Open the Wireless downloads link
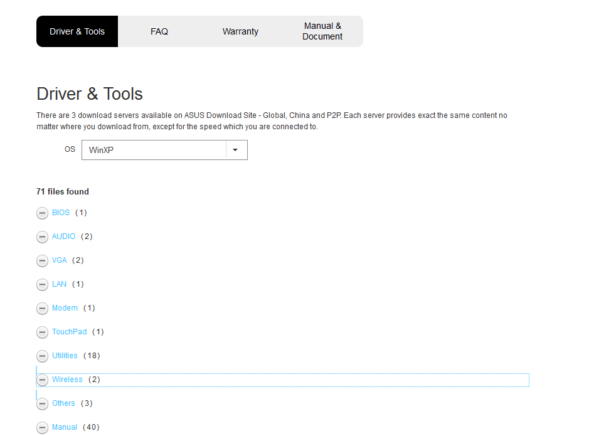The height and width of the screenshot is (436, 589). pyautogui.click(x=67, y=380)
